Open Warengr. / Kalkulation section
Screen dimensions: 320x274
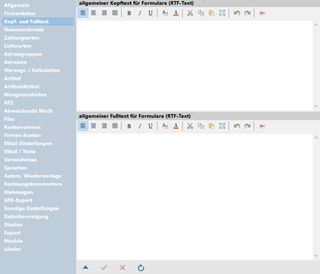click(x=32, y=70)
